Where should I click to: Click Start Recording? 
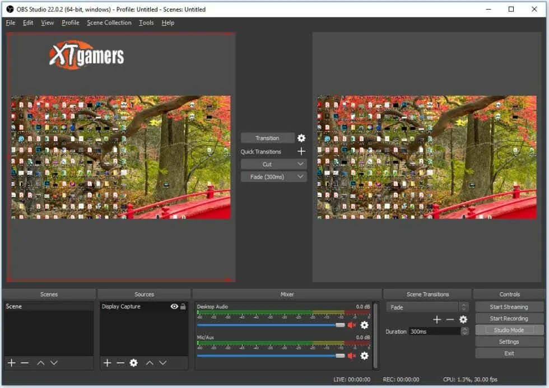pos(509,319)
